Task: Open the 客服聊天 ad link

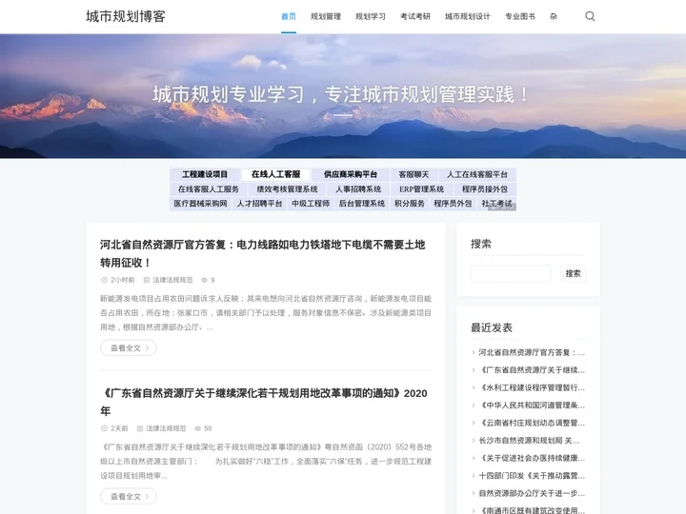Action: coord(414,174)
